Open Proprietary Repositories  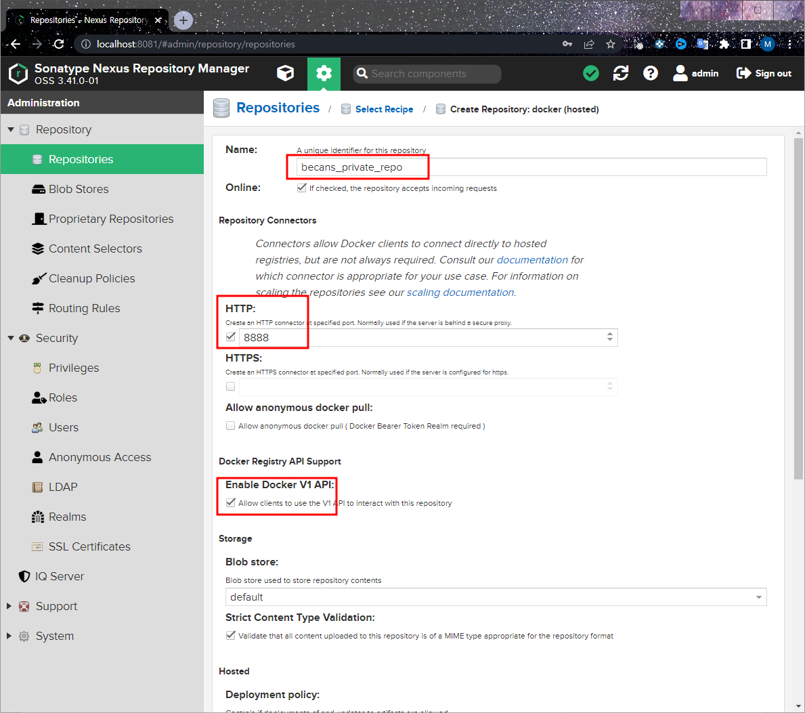[x=102, y=219]
